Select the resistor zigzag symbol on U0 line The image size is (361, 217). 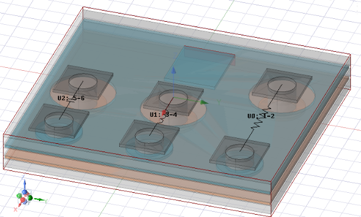[x=261, y=119]
